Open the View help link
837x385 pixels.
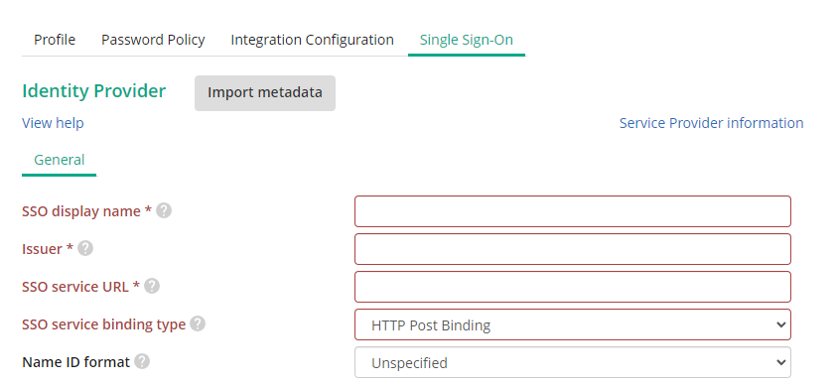click(x=53, y=123)
